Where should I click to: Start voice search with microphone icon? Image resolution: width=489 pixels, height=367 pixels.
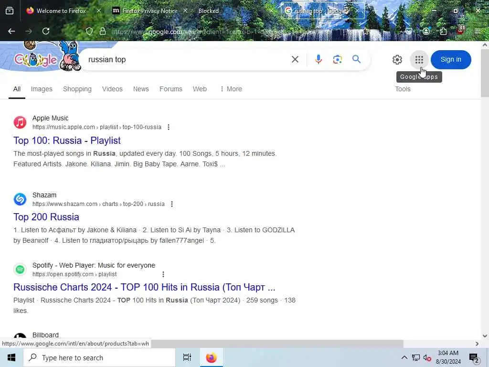318,59
